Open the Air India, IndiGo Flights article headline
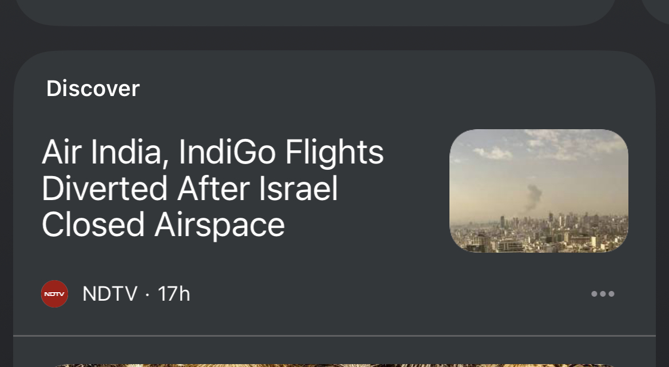 (213, 189)
